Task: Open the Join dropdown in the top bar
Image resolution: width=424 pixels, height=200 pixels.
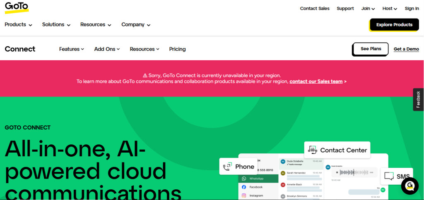Action: 368,9
